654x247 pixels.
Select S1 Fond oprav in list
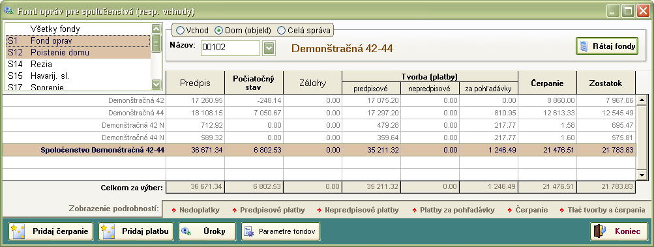coord(78,41)
